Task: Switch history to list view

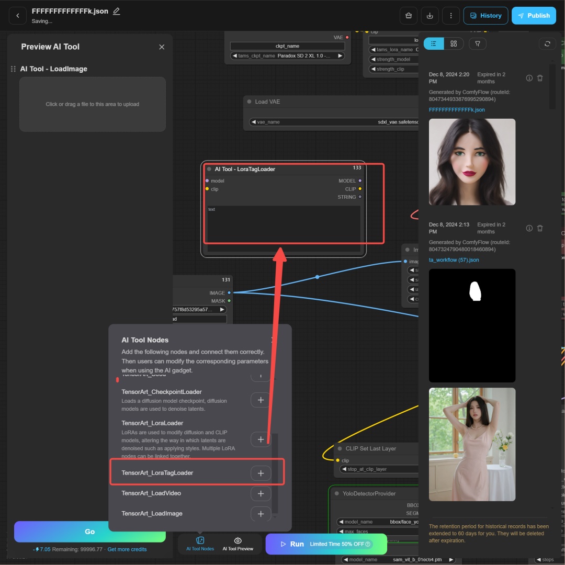Action: [434, 43]
